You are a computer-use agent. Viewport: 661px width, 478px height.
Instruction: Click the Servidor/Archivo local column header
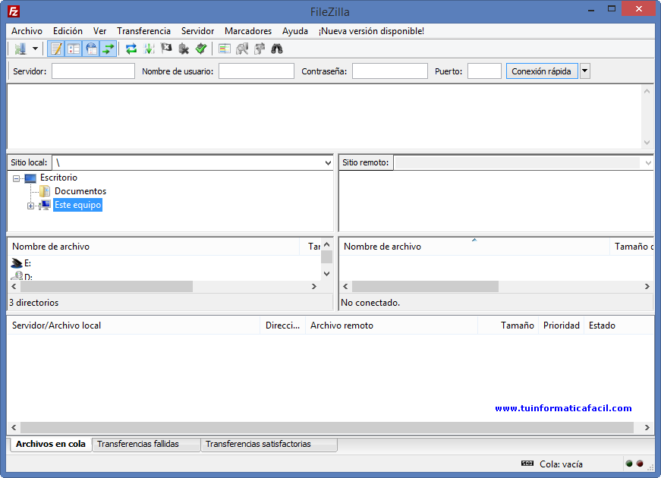(134, 325)
